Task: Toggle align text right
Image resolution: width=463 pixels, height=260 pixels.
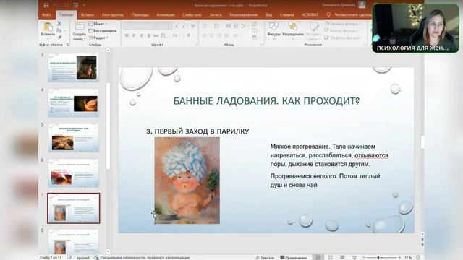Action: pos(219,35)
